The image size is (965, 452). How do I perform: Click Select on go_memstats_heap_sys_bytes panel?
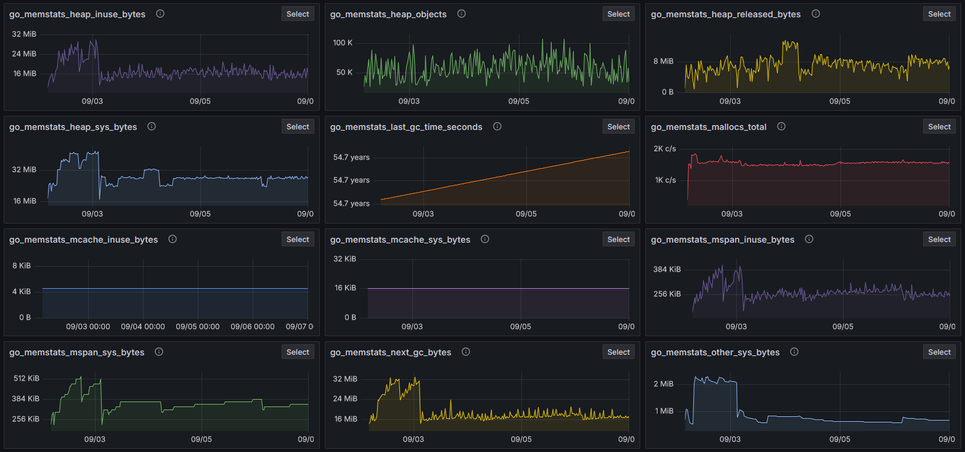tap(298, 126)
